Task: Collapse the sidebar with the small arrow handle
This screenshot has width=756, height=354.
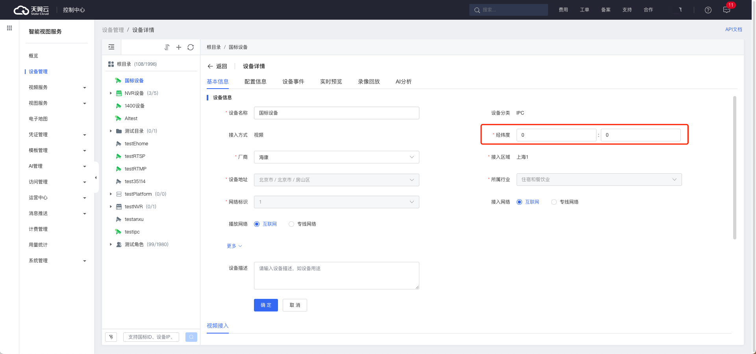Action: point(96,178)
